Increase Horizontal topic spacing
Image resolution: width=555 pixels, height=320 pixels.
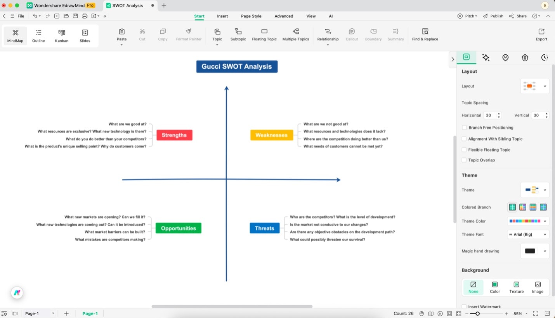499,114
